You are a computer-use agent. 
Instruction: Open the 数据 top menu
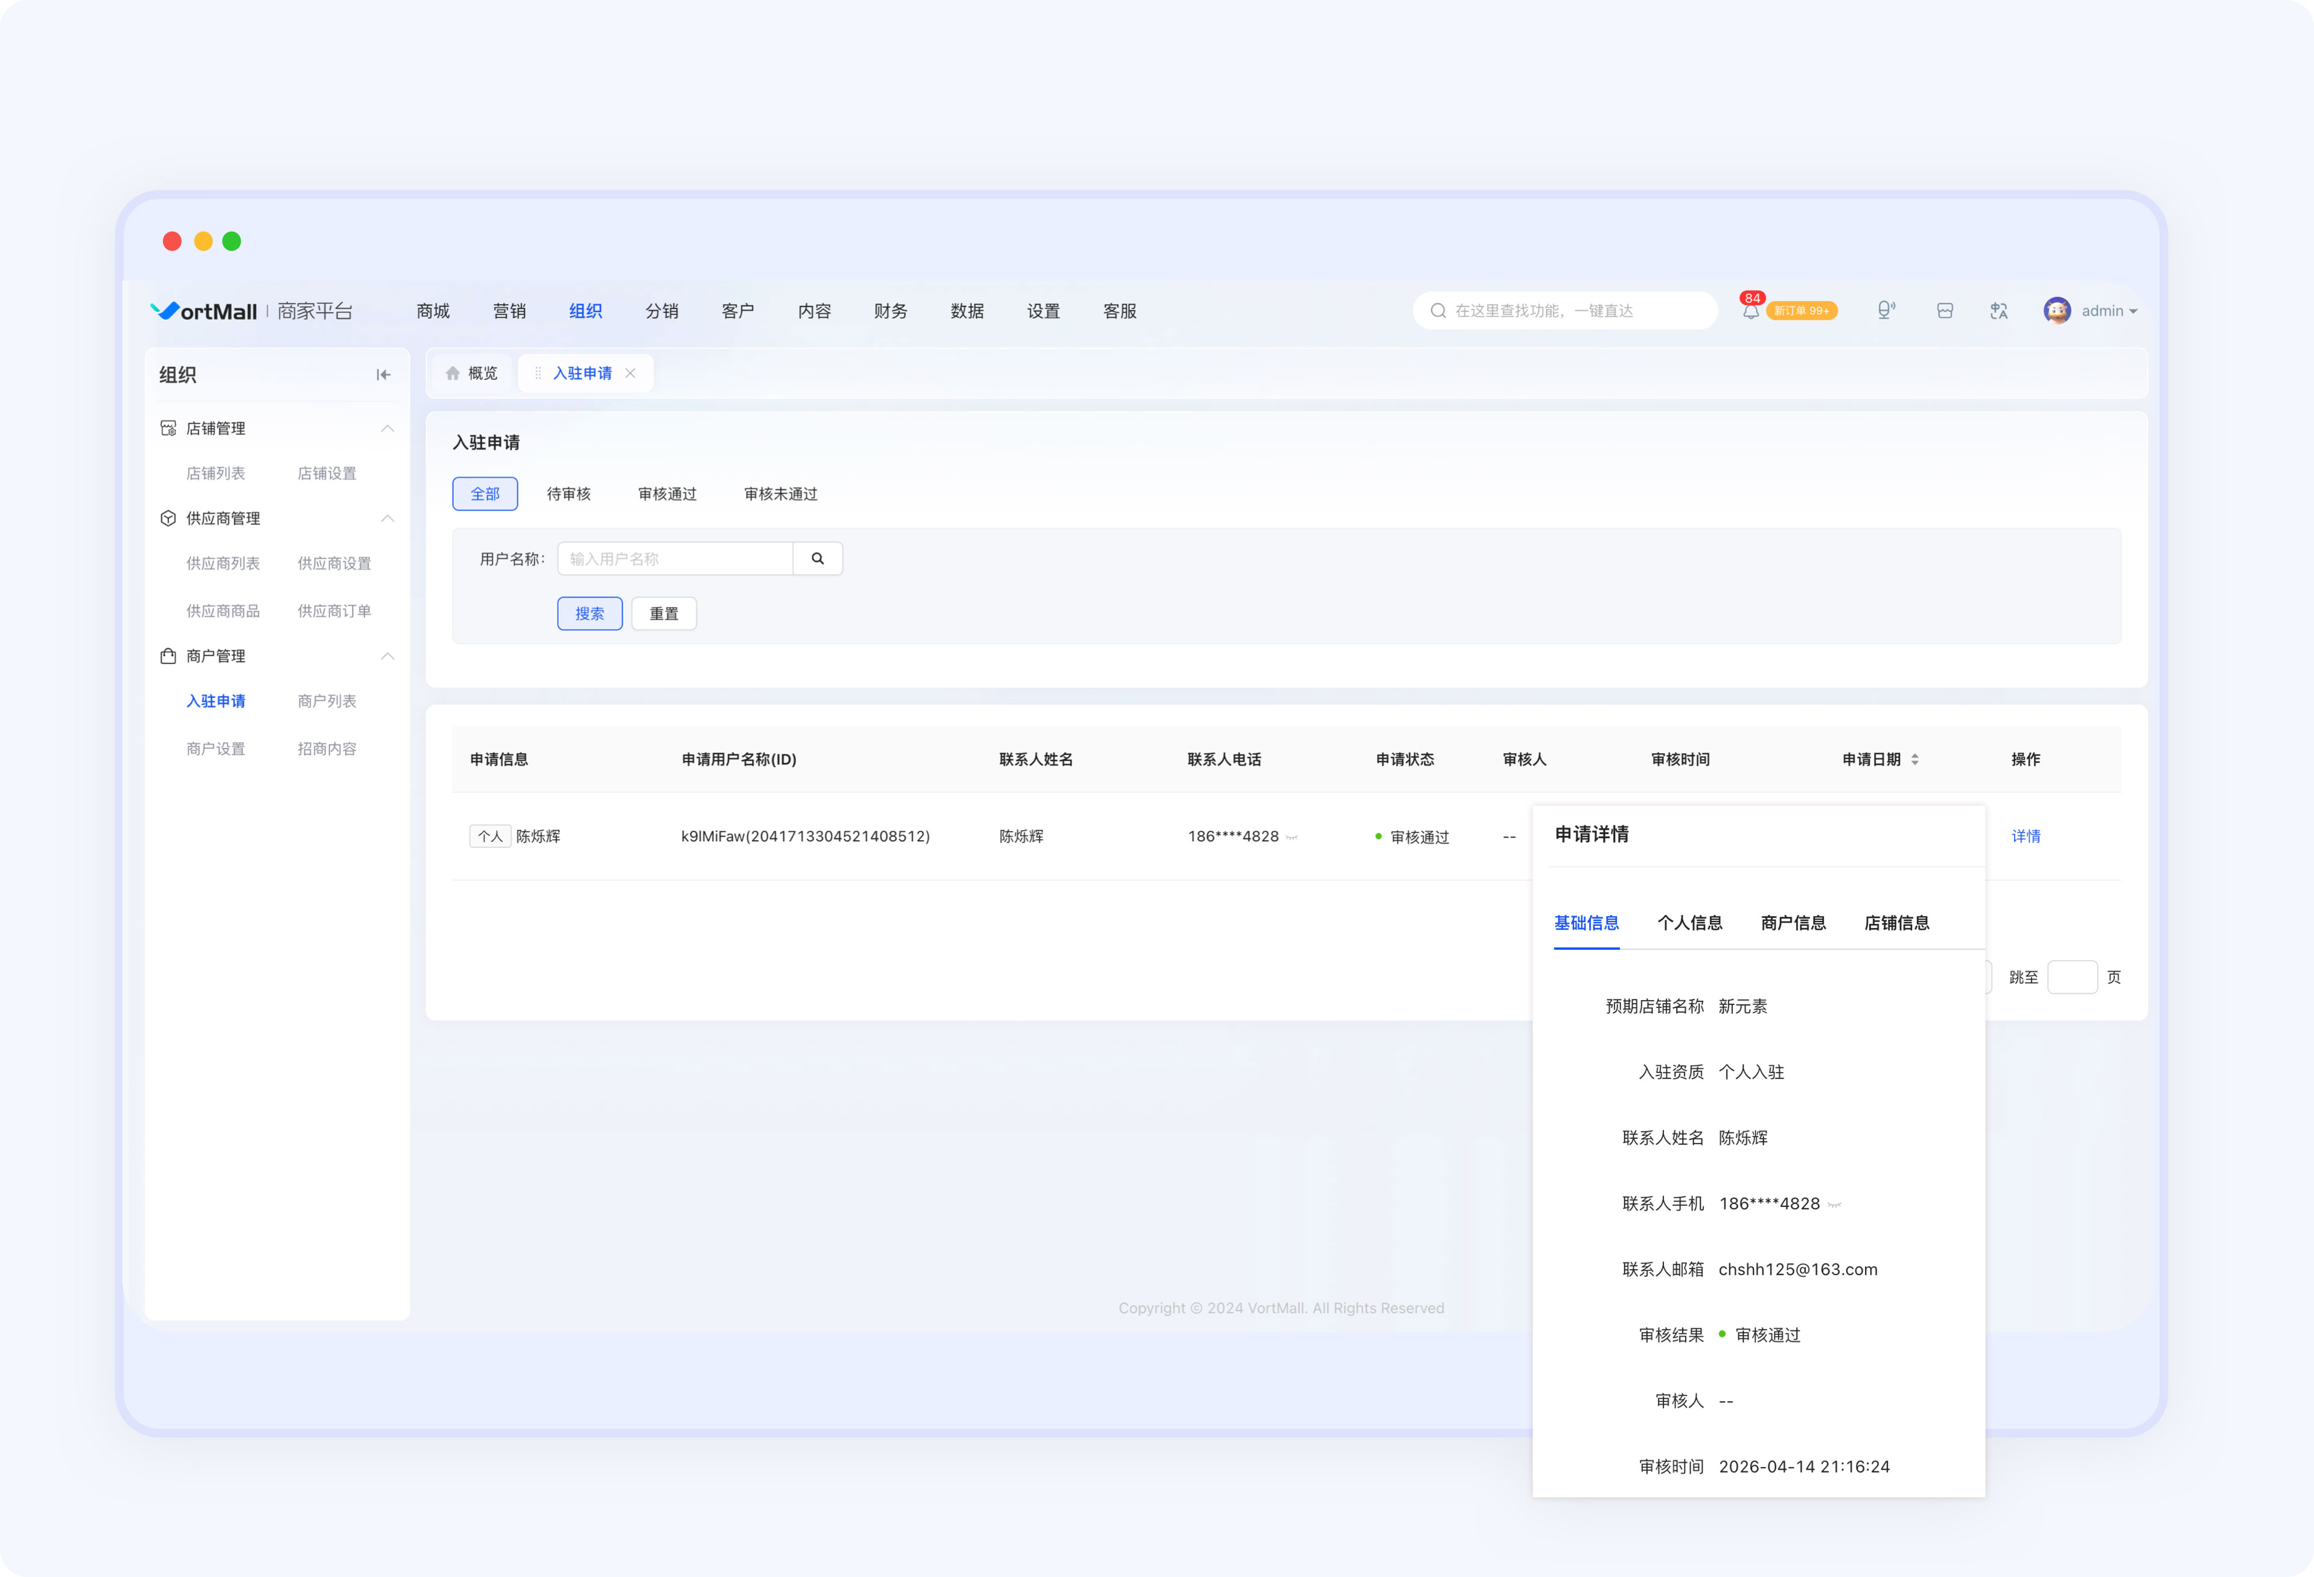[967, 311]
